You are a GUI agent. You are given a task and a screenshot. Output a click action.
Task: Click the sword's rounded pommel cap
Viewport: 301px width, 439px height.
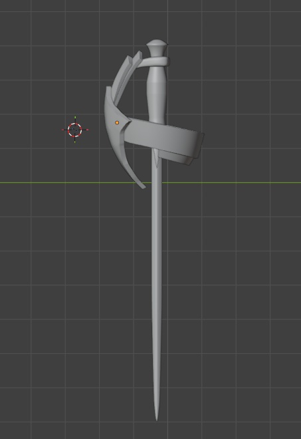tap(157, 43)
